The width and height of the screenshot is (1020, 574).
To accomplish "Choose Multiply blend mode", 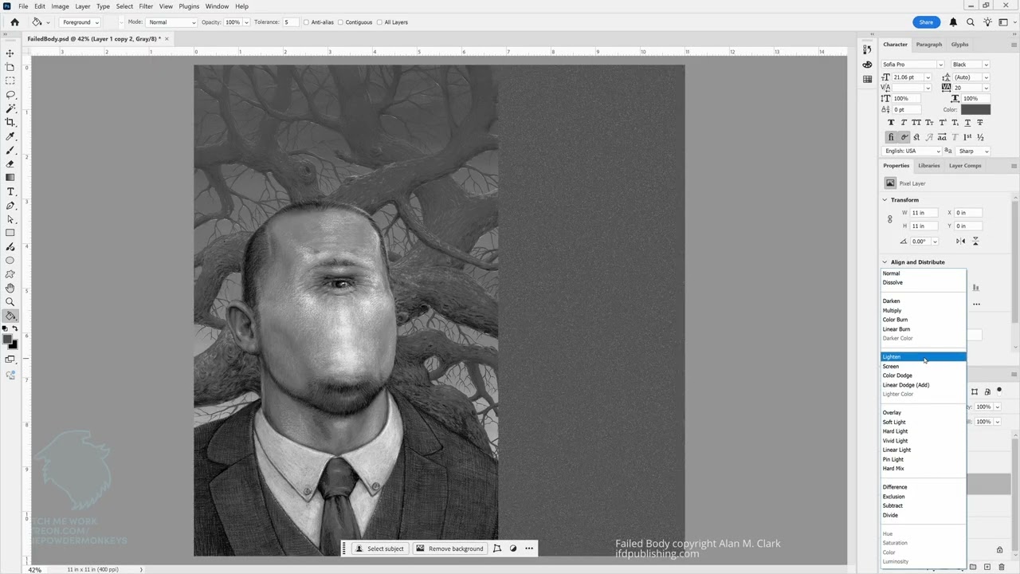I will tap(924, 310).
